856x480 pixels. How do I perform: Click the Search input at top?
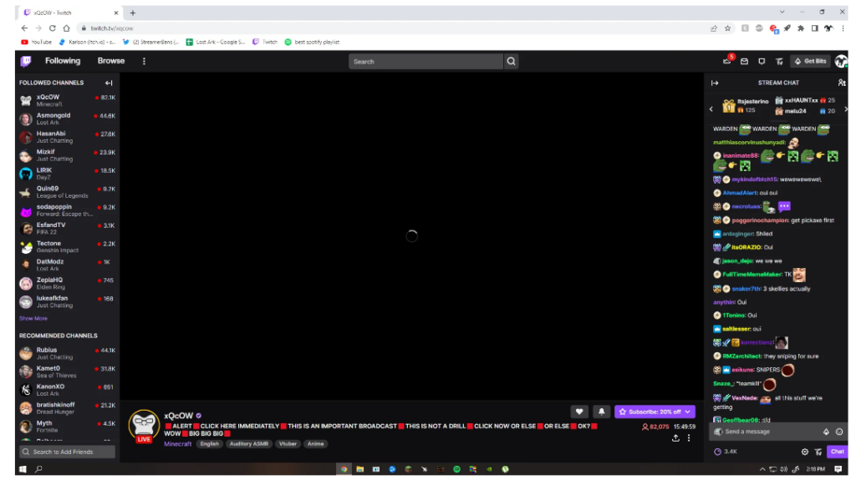[425, 62]
